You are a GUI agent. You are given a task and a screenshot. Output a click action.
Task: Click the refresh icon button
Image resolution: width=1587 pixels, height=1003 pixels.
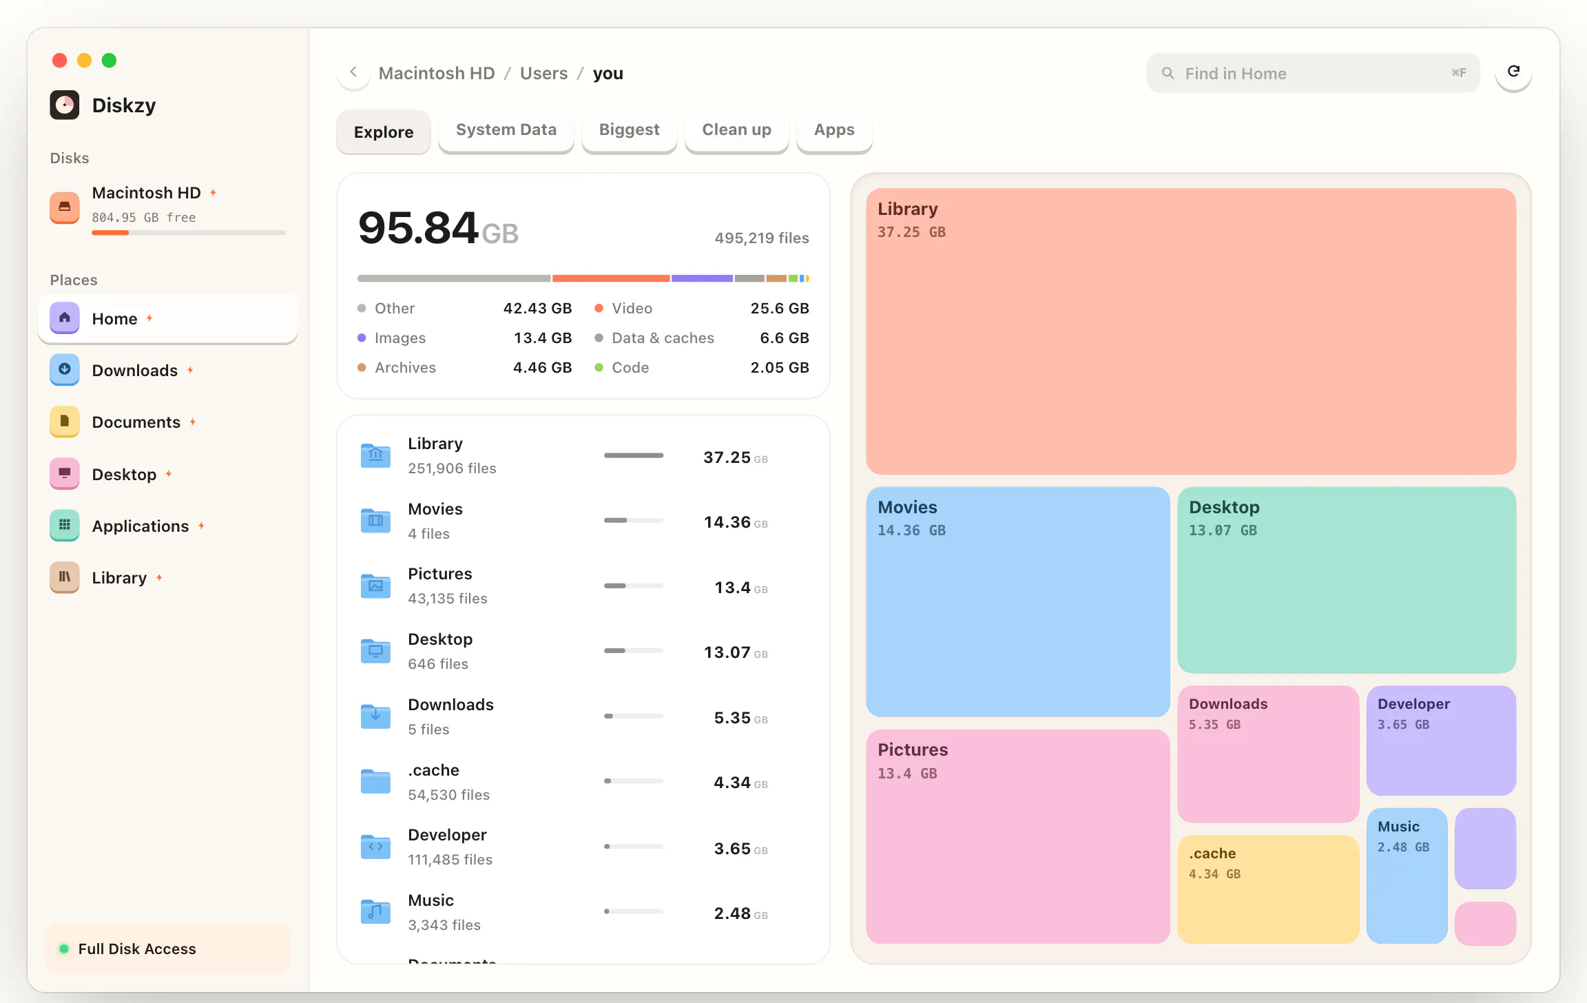pos(1513,72)
